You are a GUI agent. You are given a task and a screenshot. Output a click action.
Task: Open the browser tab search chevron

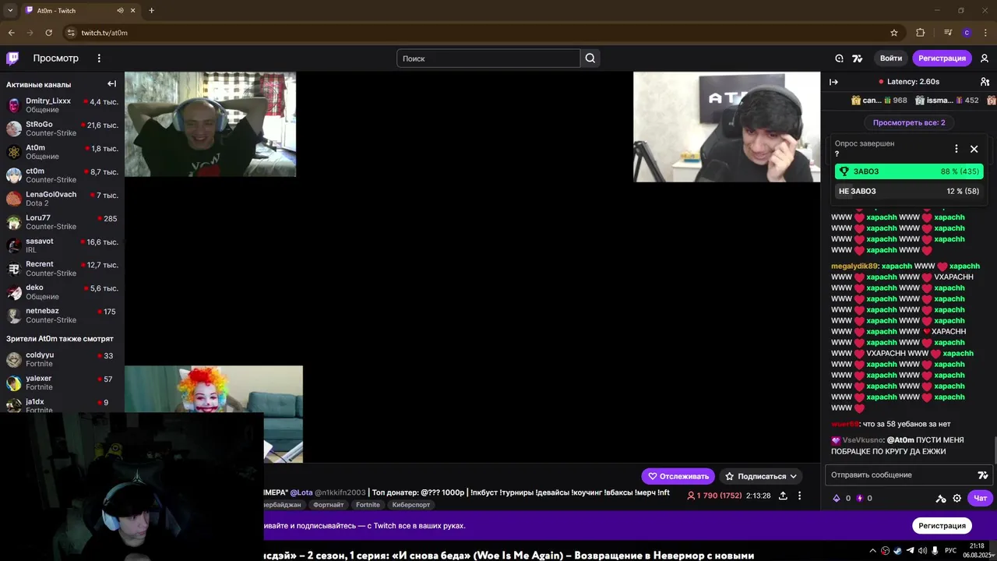tap(10, 11)
